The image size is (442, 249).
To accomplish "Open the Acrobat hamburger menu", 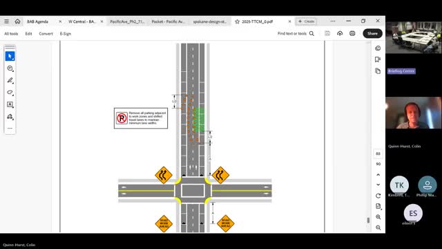I will click(x=6, y=21).
